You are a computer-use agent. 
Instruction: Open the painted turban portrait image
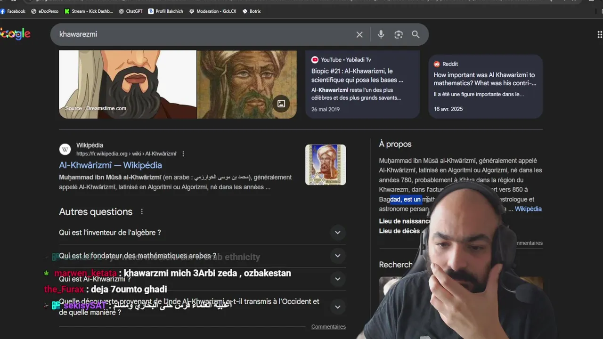point(247,84)
